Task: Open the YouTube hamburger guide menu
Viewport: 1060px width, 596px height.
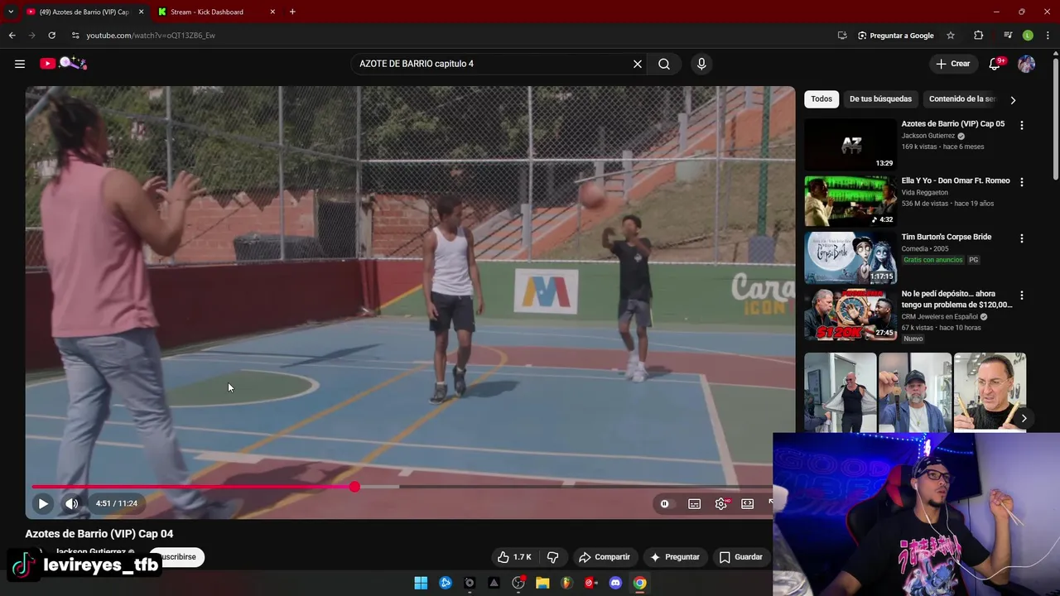Action: pyautogui.click(x=20, y=64)
